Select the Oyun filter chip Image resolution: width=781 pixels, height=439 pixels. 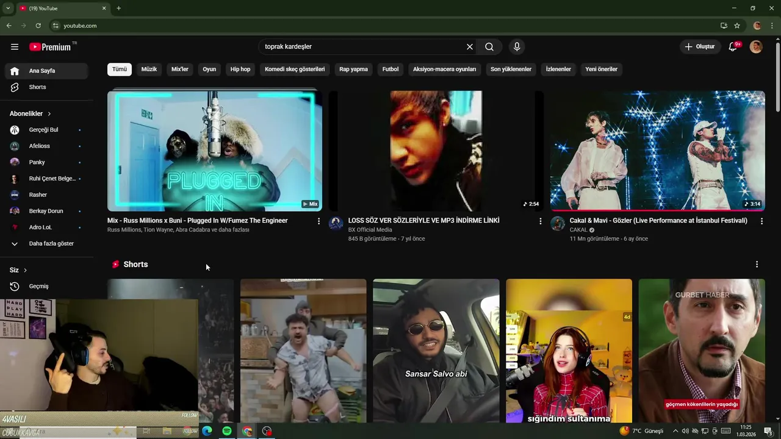click(x=209, y=70)
